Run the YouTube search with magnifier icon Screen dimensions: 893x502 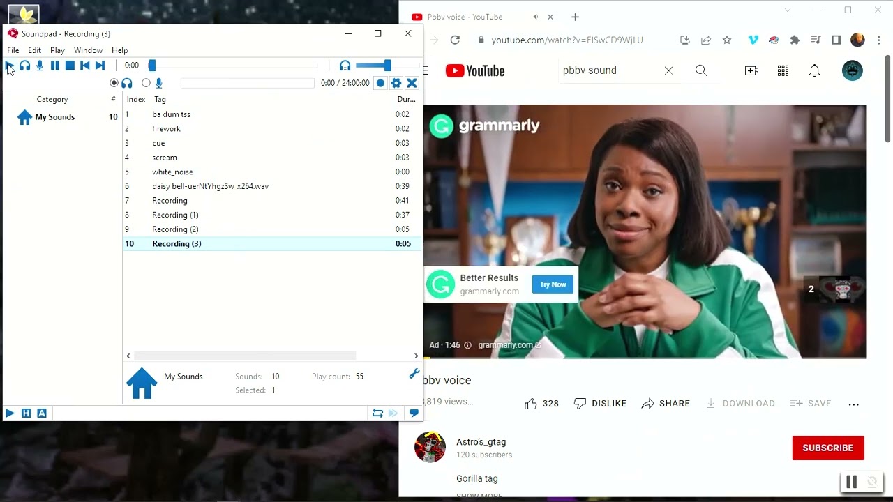(x=701, y=70)
